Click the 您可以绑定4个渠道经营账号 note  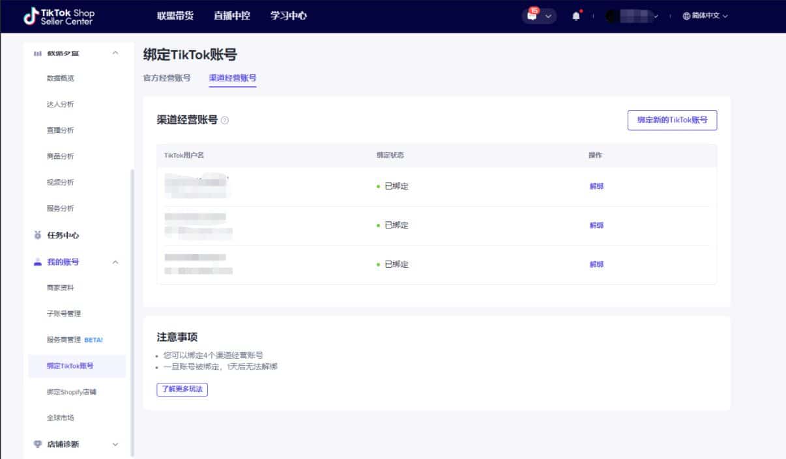[213, 355]
